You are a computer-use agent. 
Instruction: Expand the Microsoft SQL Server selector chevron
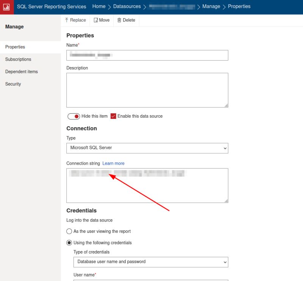point(225,148)
